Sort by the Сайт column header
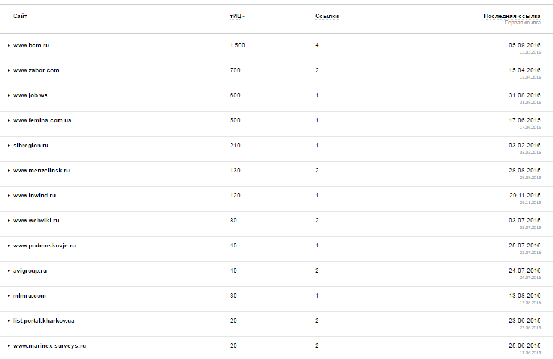Screen dimensions: 553x359 pyautogui.click(x=20, y=16)
